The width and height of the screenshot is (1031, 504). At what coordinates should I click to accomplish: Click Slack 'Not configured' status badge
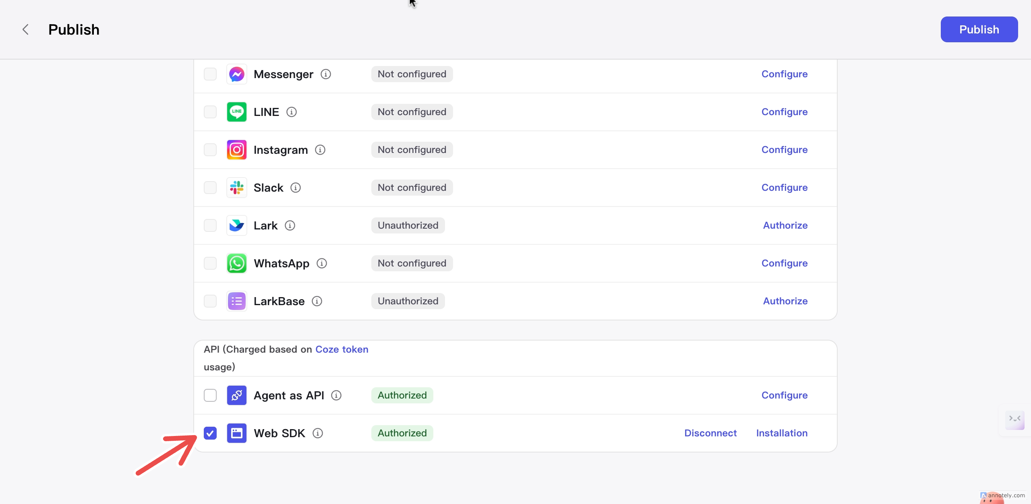click(x=412, y=188)
